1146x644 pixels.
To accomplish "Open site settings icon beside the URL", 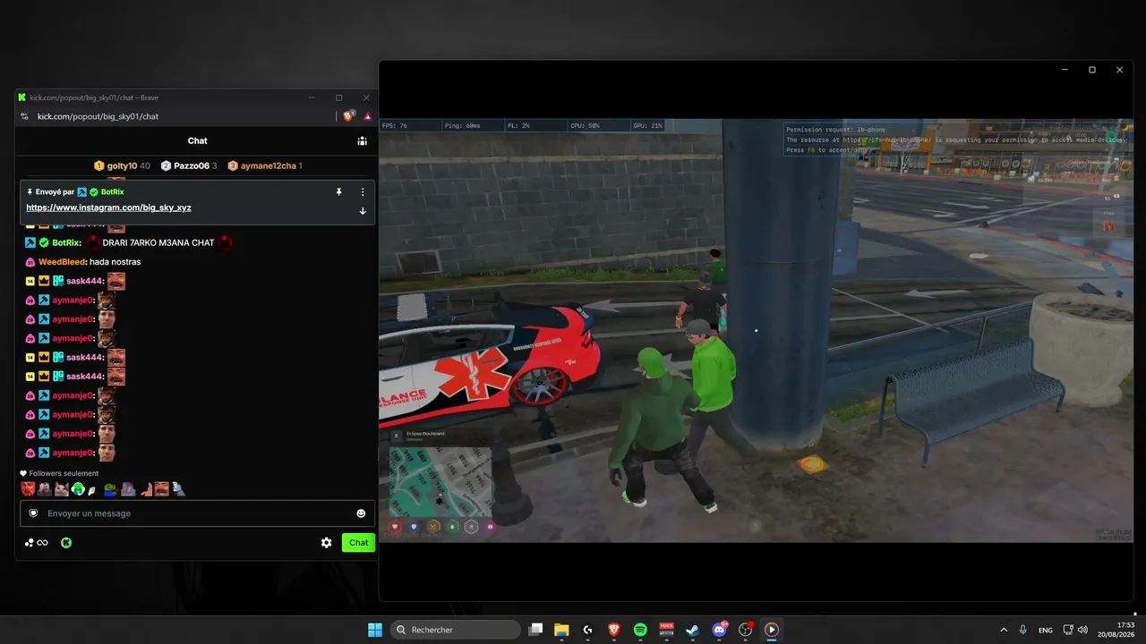I will coord(23,116).
